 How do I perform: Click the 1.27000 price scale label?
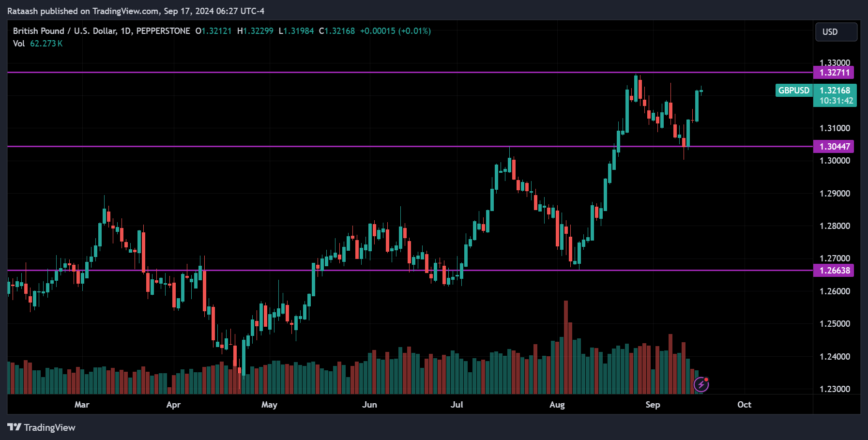(x=835, y=258)
